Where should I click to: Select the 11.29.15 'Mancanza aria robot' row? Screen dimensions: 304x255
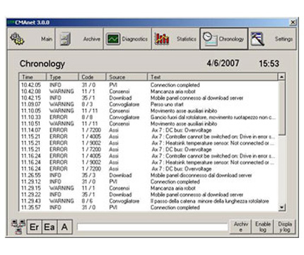point(148,188)
